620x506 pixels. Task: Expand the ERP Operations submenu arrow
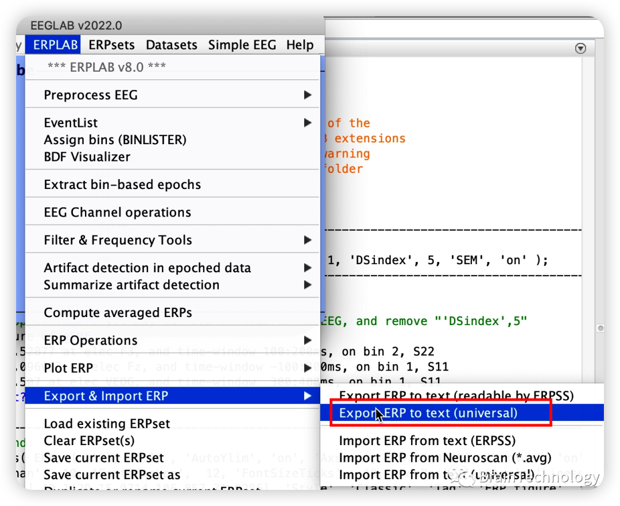[308, 341]
